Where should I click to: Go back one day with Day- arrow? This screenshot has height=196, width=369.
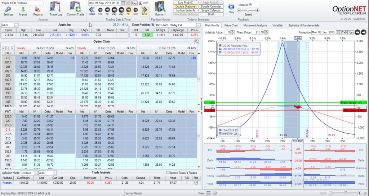pyautogui.click(x=114, y=10)
